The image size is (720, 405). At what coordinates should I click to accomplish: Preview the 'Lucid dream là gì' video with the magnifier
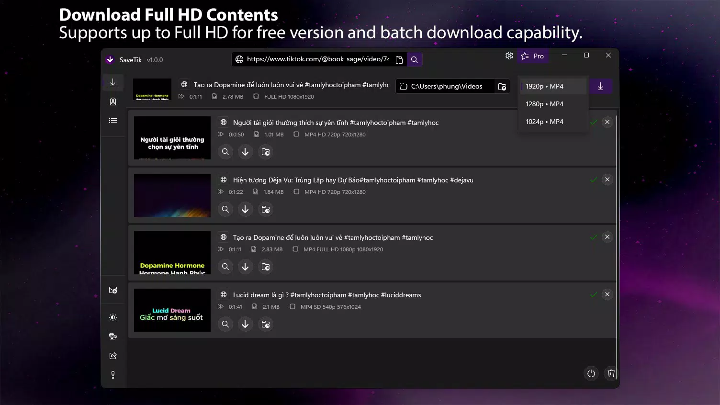(x=225, y=325)
